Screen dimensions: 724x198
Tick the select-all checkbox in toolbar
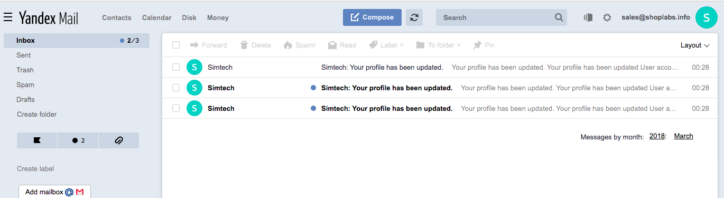pos(176,45)
